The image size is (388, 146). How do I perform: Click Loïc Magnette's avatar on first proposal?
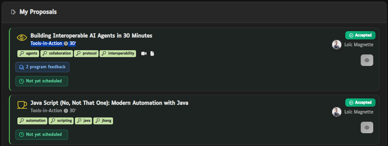(337, 45)
